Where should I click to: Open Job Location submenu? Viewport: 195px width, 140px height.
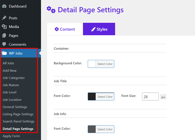coord(12,100)
